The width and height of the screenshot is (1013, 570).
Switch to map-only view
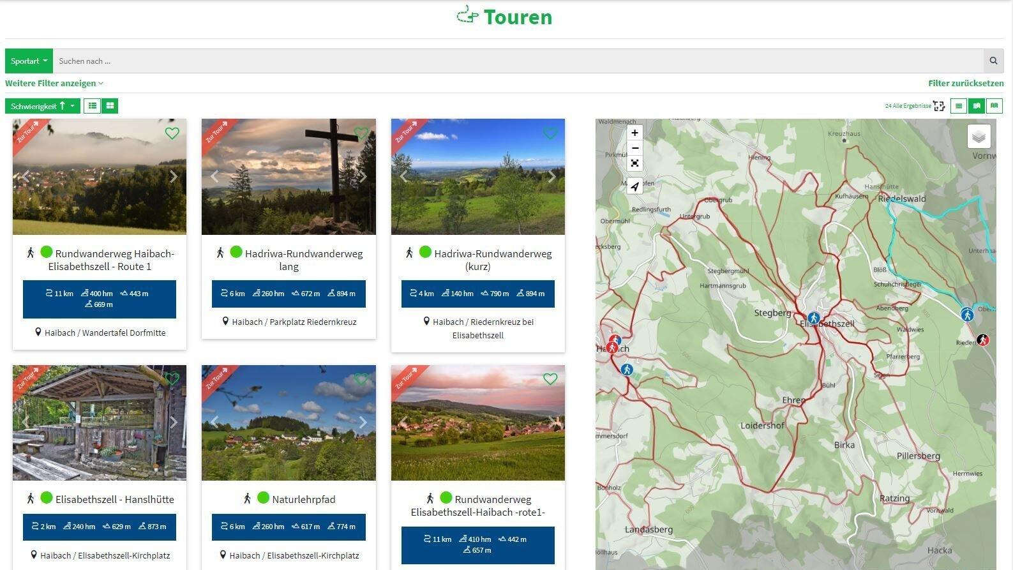[994, 106]
